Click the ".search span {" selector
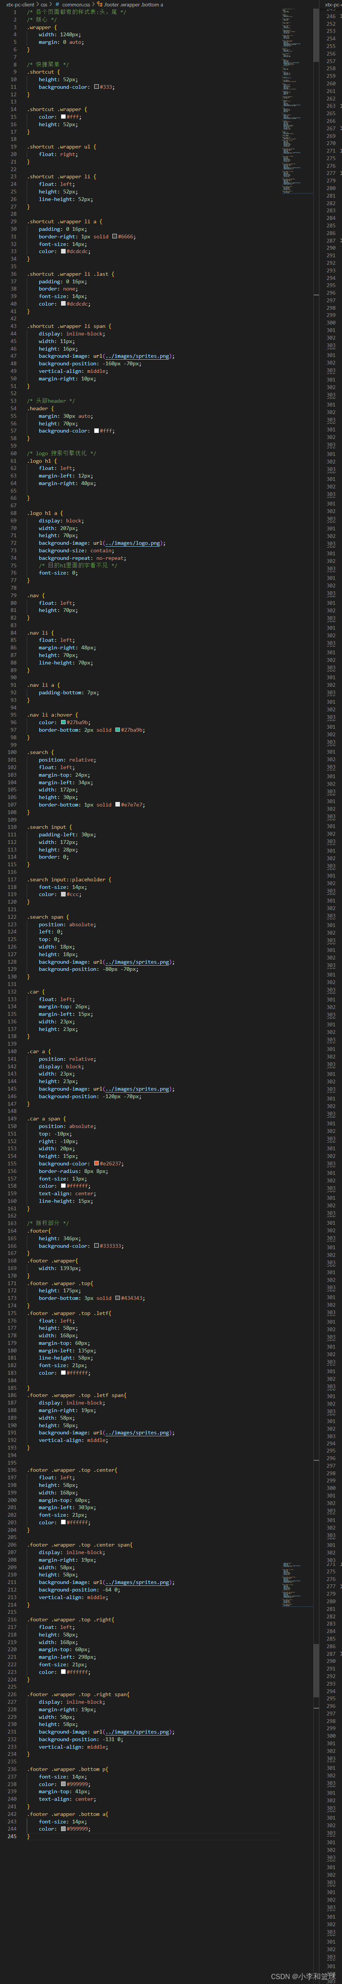 (48, 916)
